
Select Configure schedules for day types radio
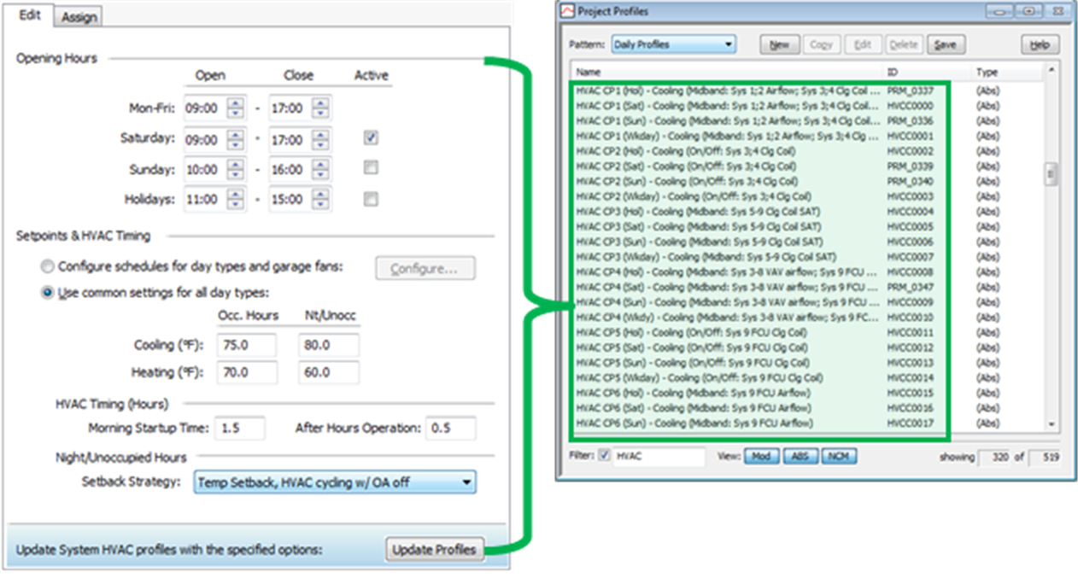49,266
